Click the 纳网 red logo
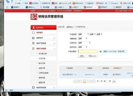This screenshot has width=133, height=96. (x=34, y=17)
